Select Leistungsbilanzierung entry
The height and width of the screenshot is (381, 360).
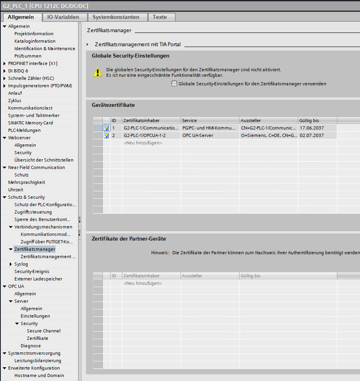click(x=38, y=361)
